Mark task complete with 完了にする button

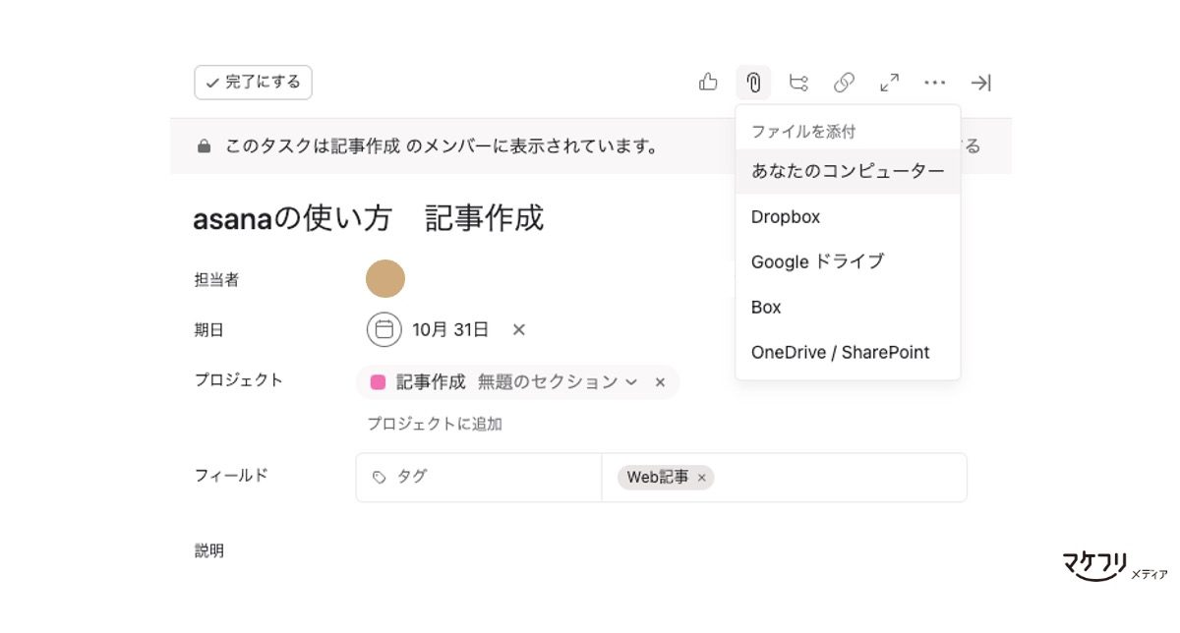coord(253,83)
